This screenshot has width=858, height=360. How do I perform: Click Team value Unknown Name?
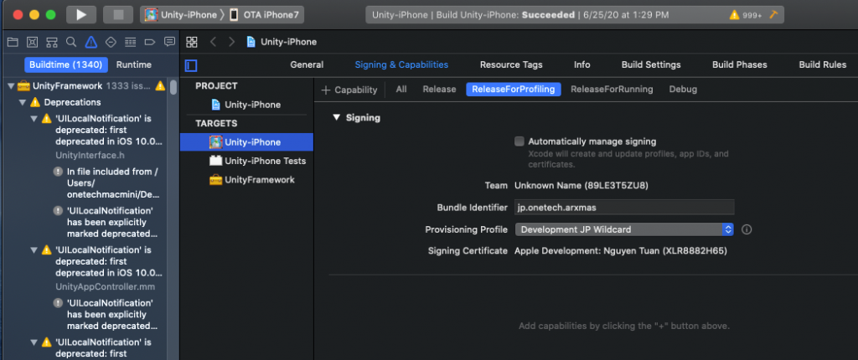[x=581, y=186]
